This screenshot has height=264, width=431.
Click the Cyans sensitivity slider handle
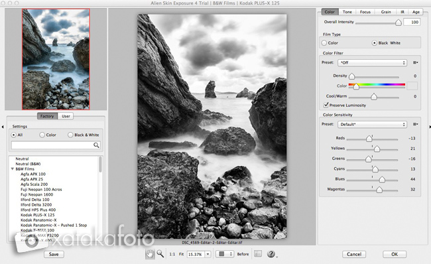tap(375, 169)
